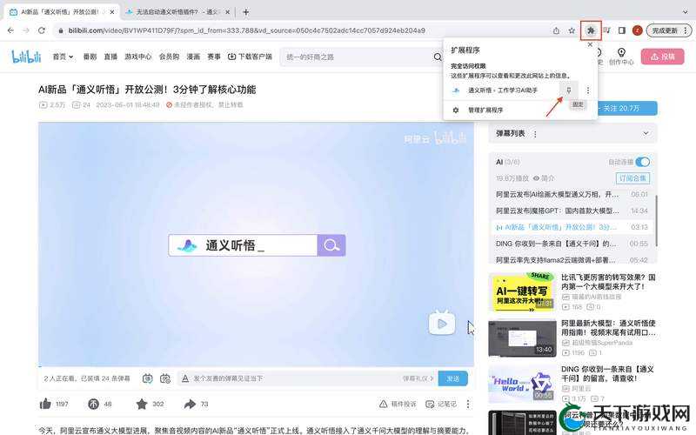
Task: Click the bilibili search magnifier icon
Action: tap(438, 57)
